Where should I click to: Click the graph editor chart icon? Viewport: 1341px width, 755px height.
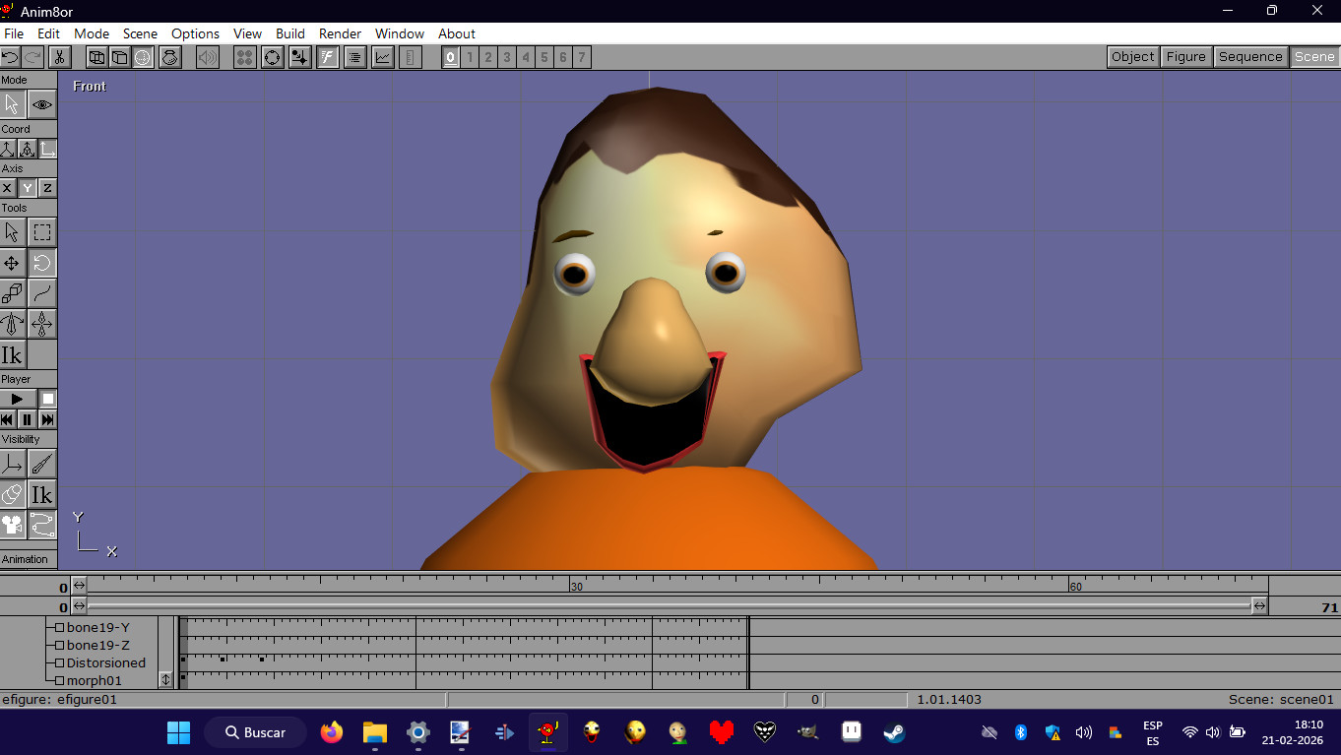383,57
